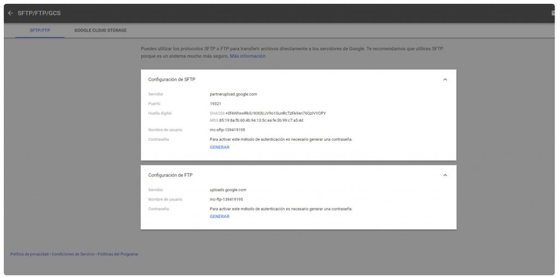Select the MD5 fingerprint value
Image resolution: width=560 pixels, height=278 pixels.
coord(261,120)
